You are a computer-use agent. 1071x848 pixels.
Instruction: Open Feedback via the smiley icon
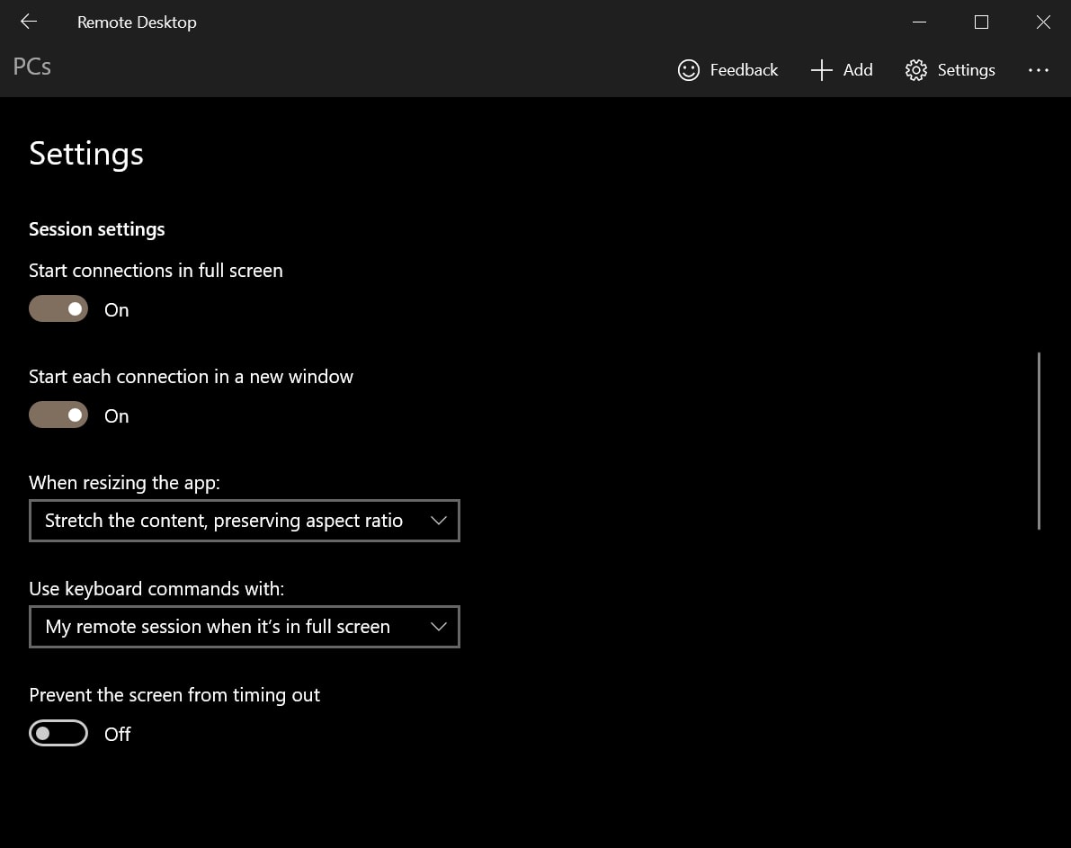coord(689,70)
